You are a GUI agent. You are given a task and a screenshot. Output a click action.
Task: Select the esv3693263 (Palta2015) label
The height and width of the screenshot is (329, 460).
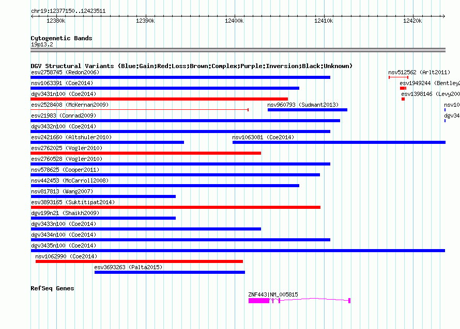(128, 267)
